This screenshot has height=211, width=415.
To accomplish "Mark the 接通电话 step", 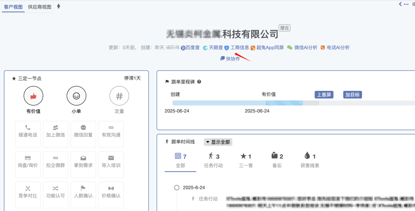I will click(x=28, y=134).
